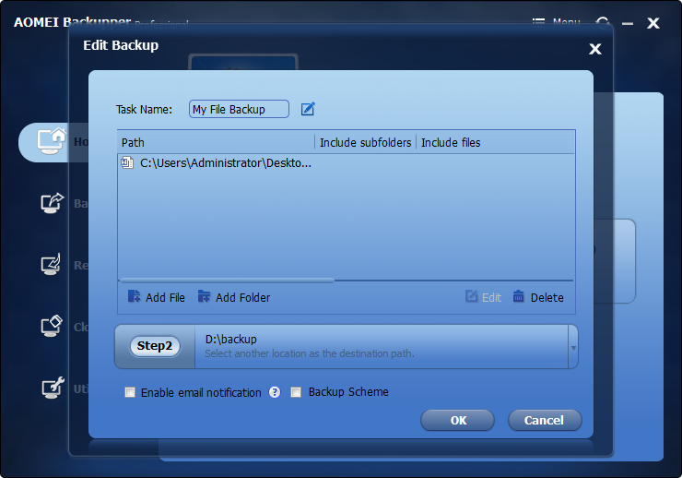Open the Home sidebar icon
Image resolution: width=682 pixels, height=478 pixels.
[51, 141]
